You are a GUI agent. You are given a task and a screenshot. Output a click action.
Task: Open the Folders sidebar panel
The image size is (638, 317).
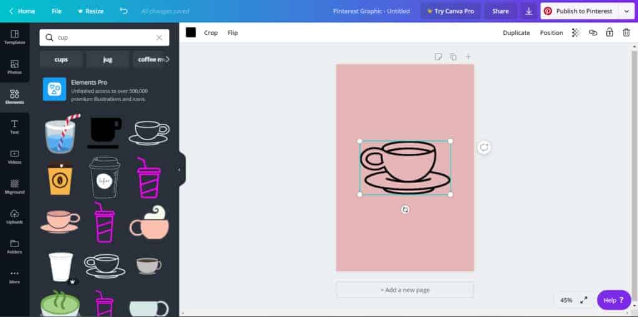[15, 247]
